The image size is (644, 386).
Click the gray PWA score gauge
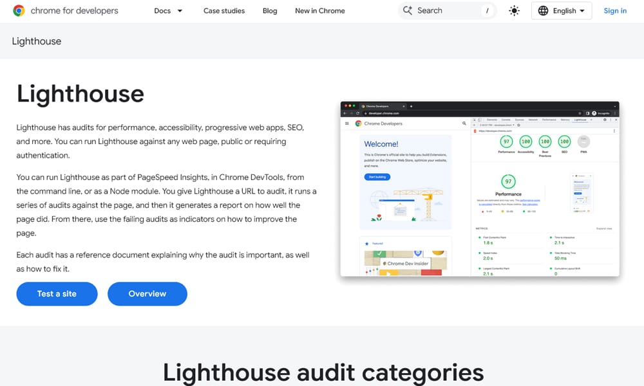(583, 142)
